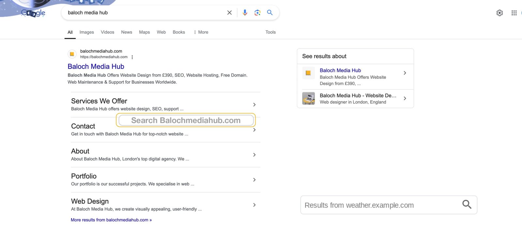Screen dimensions: 522x236
Task: Switch to Videos tab
Action: click(107, 32)
